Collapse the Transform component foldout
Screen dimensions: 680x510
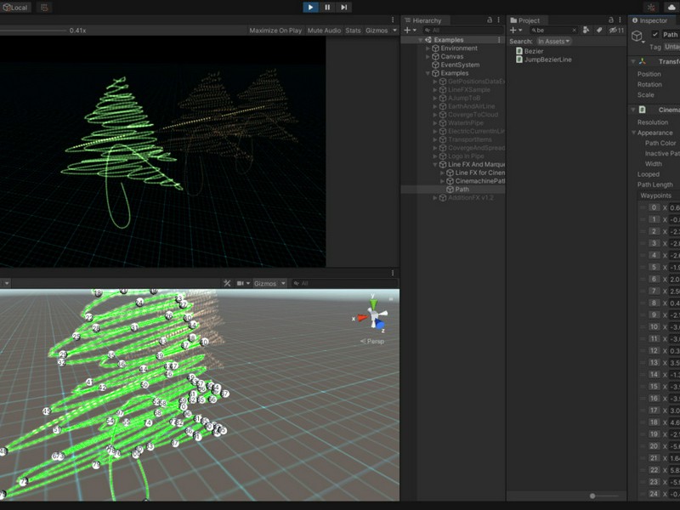click(x=632, y=61)
